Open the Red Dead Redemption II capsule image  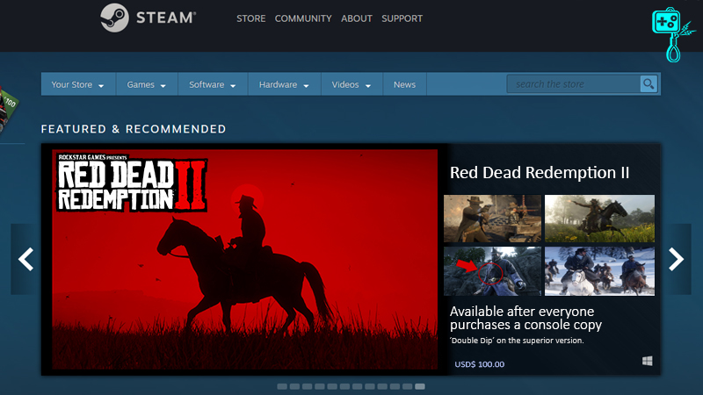(245, 259)
